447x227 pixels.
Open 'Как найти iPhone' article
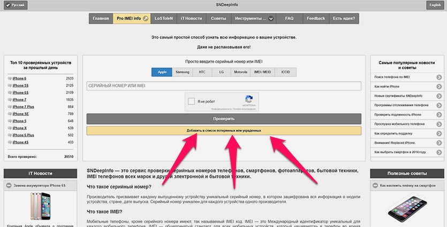[387, 87]
